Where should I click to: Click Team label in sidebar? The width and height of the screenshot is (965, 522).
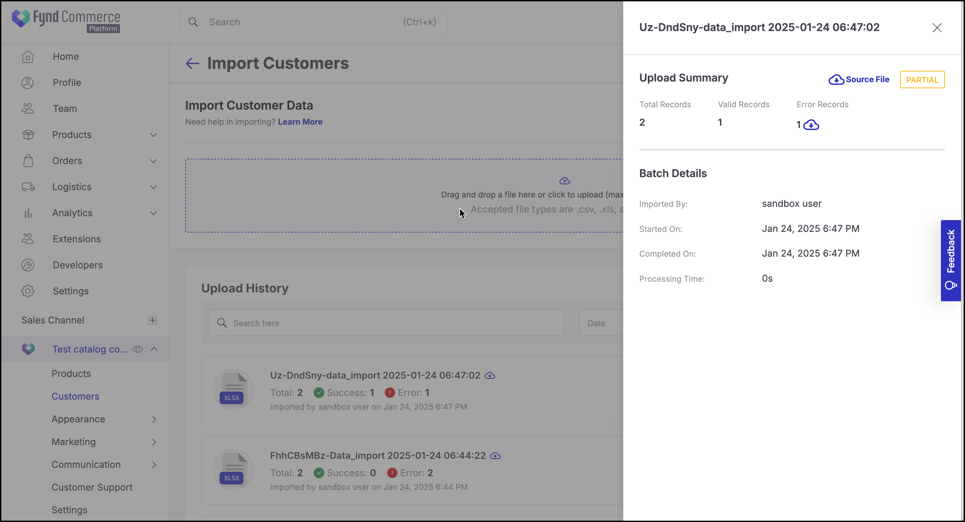tap(65, 109)
